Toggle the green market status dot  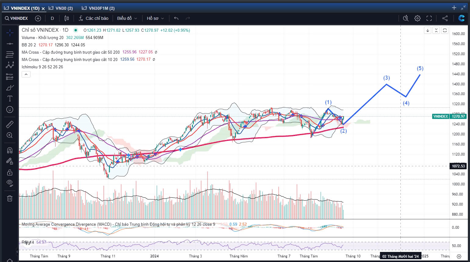[x=76, y=30]
